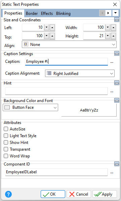Decrease the Left value
This screenshot has height=201, width=121.
(x=46, y=27)
